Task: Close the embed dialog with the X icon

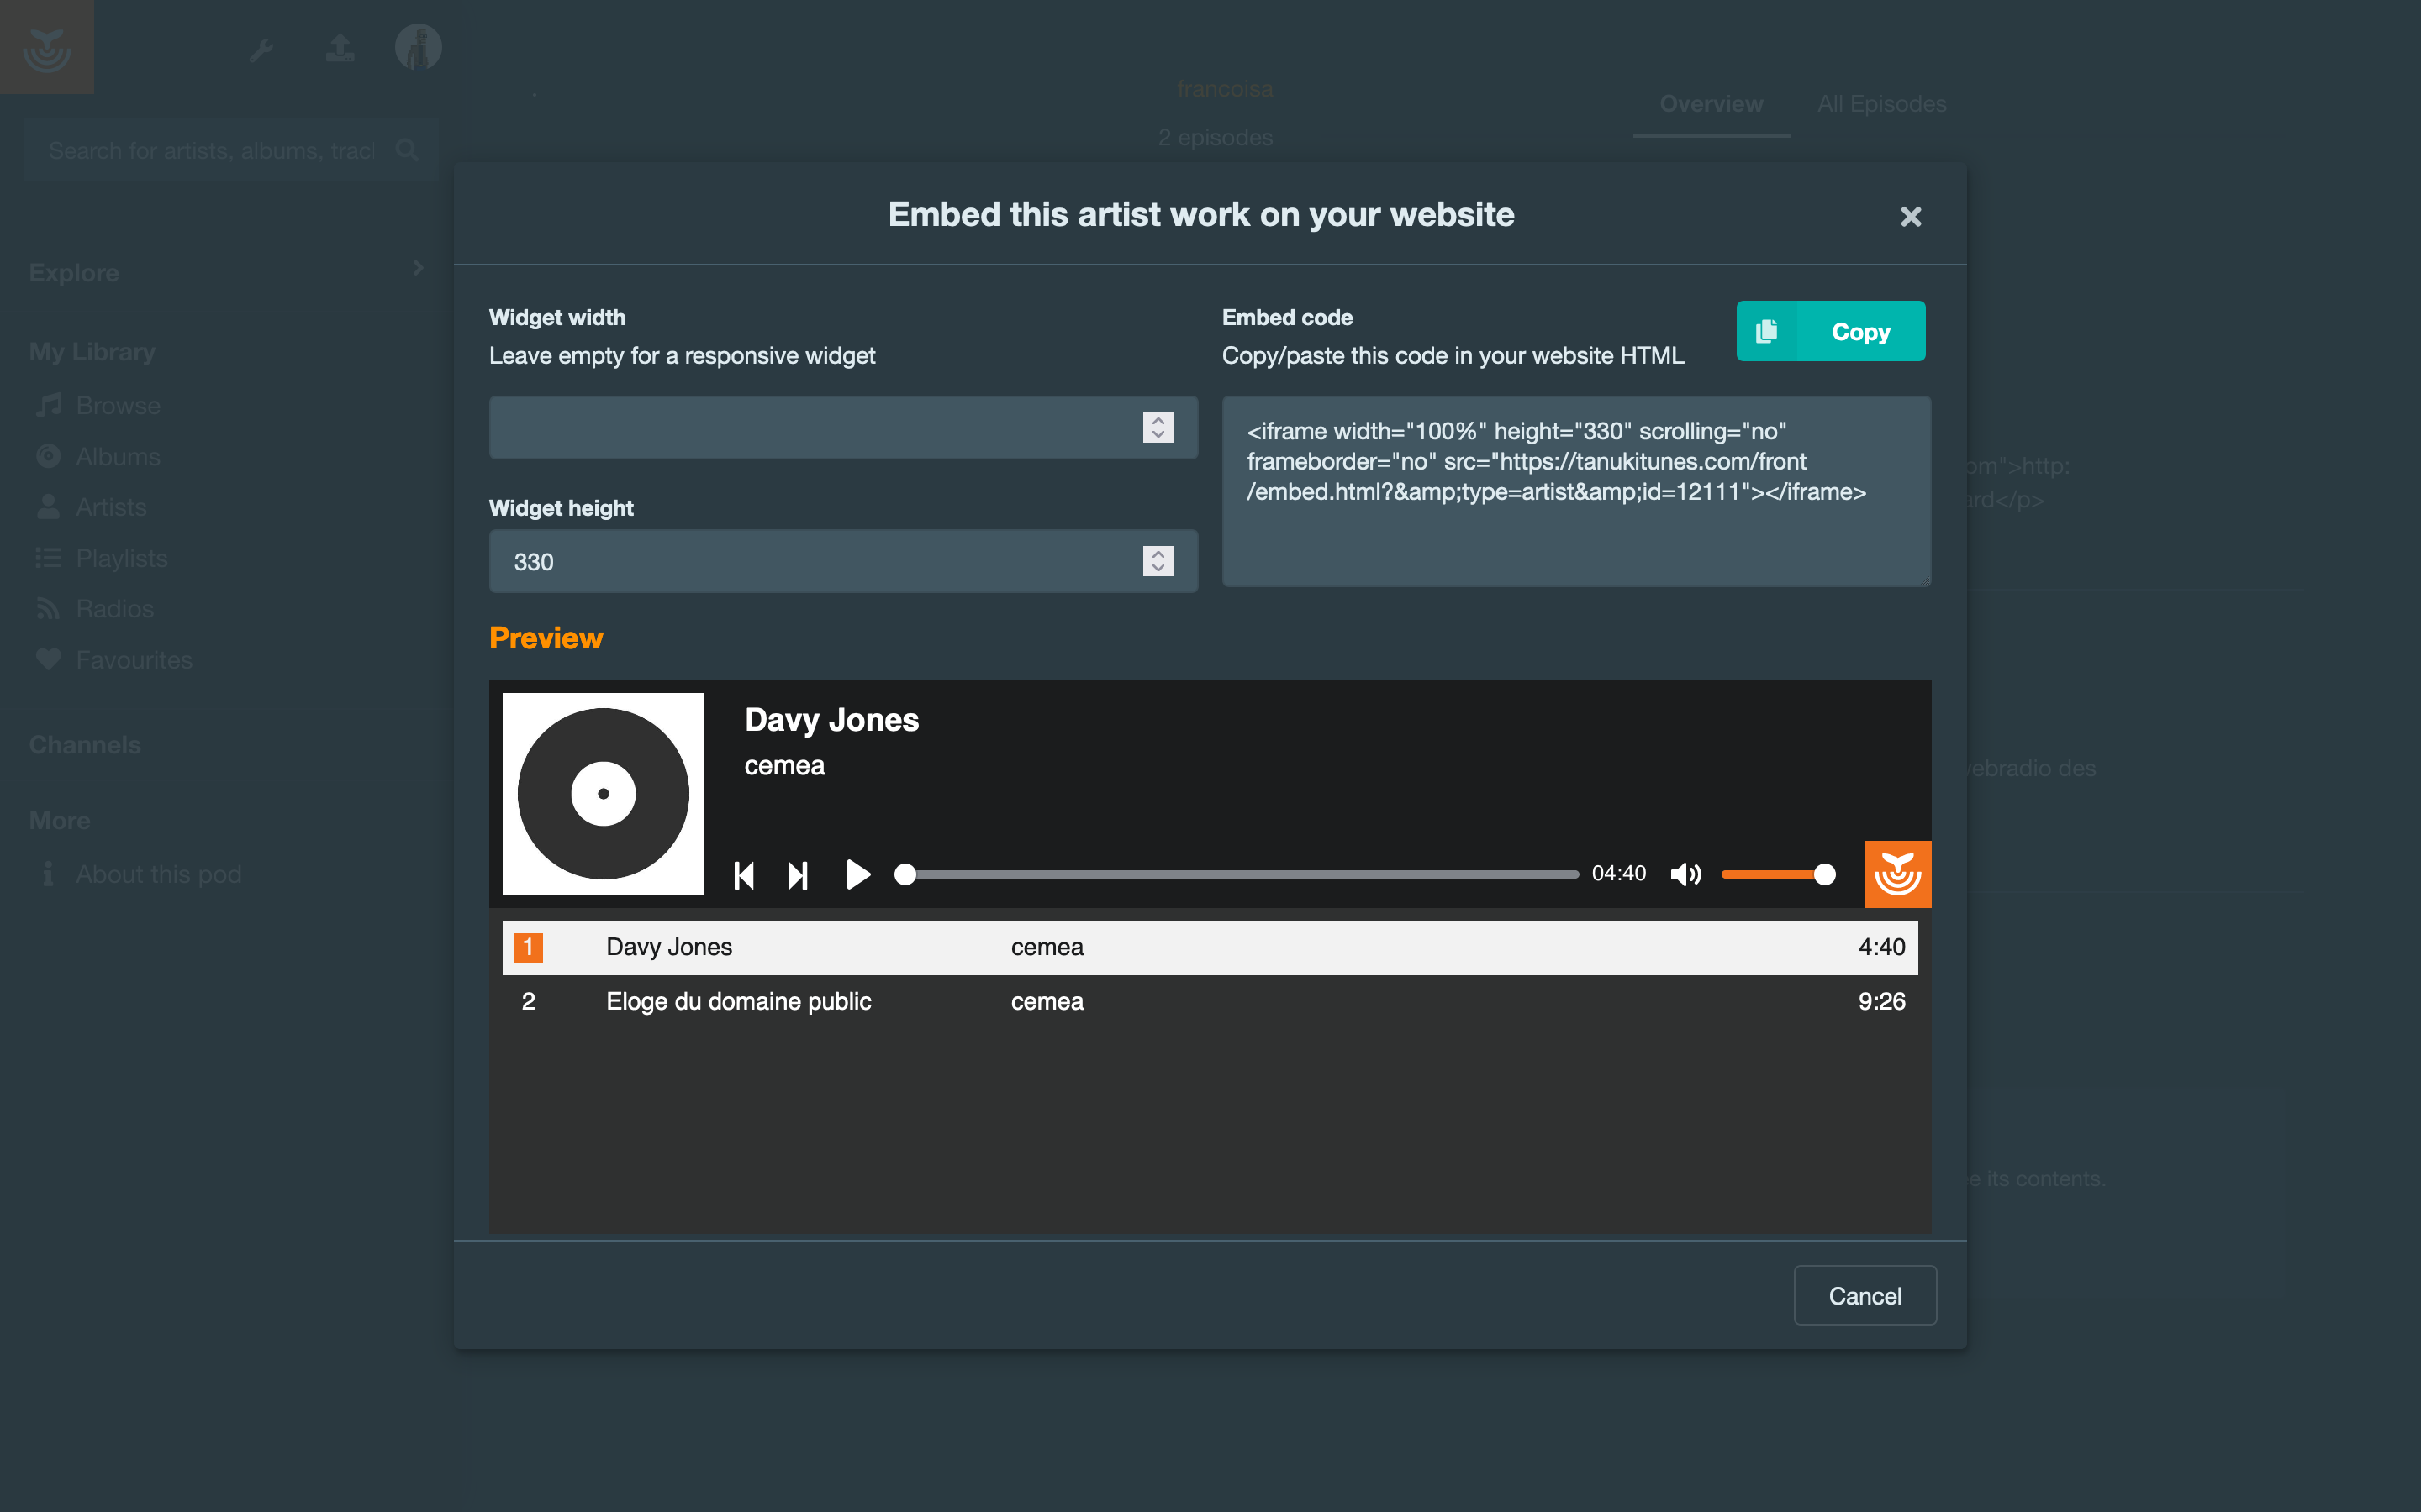Action: [1910, 216]
